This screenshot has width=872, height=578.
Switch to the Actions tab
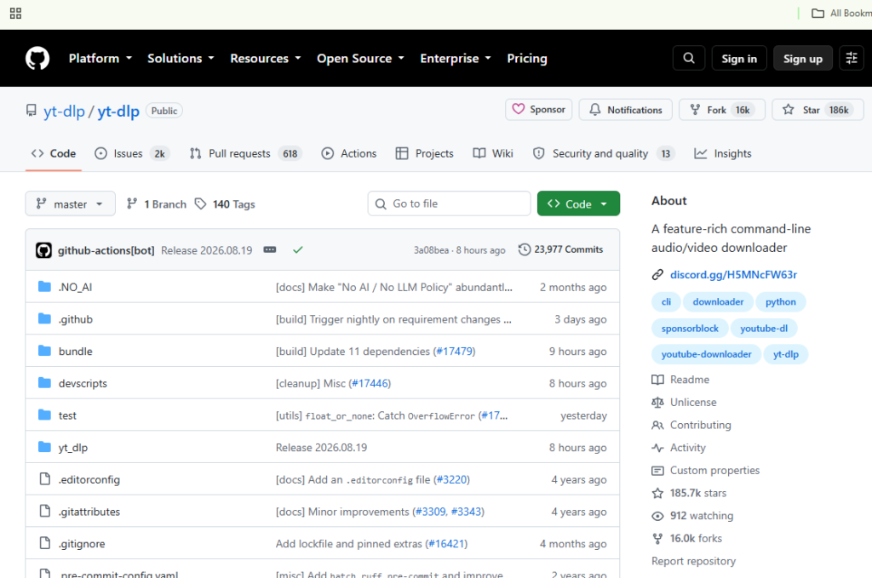[349, 154]
